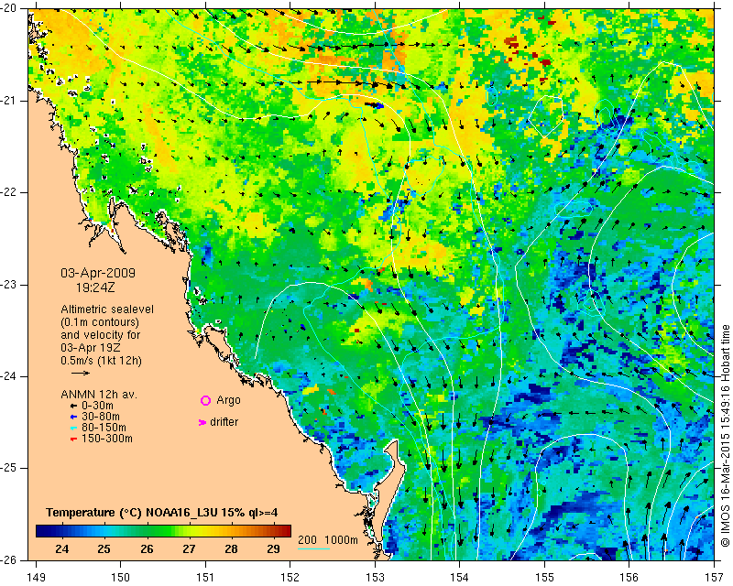Click the cyan 80-150m arrow symbol
Viewport: 733px width, 586px height.
pyautogui.click(x=73, y=428)
